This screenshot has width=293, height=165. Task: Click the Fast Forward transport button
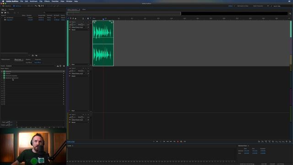[171, 142]
